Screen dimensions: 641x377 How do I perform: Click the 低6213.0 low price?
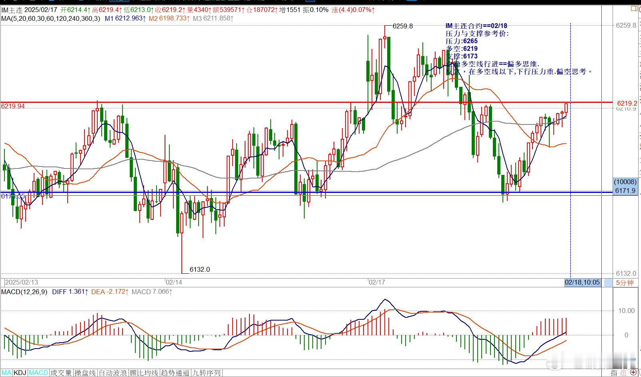139,10
